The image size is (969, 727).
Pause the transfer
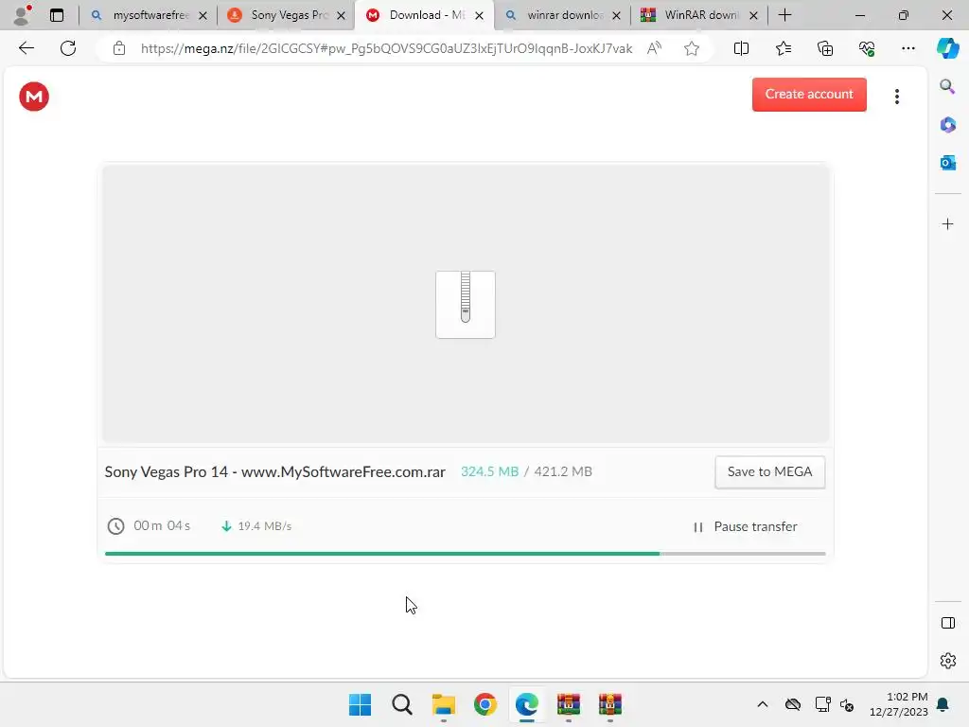tap(746, 526)
